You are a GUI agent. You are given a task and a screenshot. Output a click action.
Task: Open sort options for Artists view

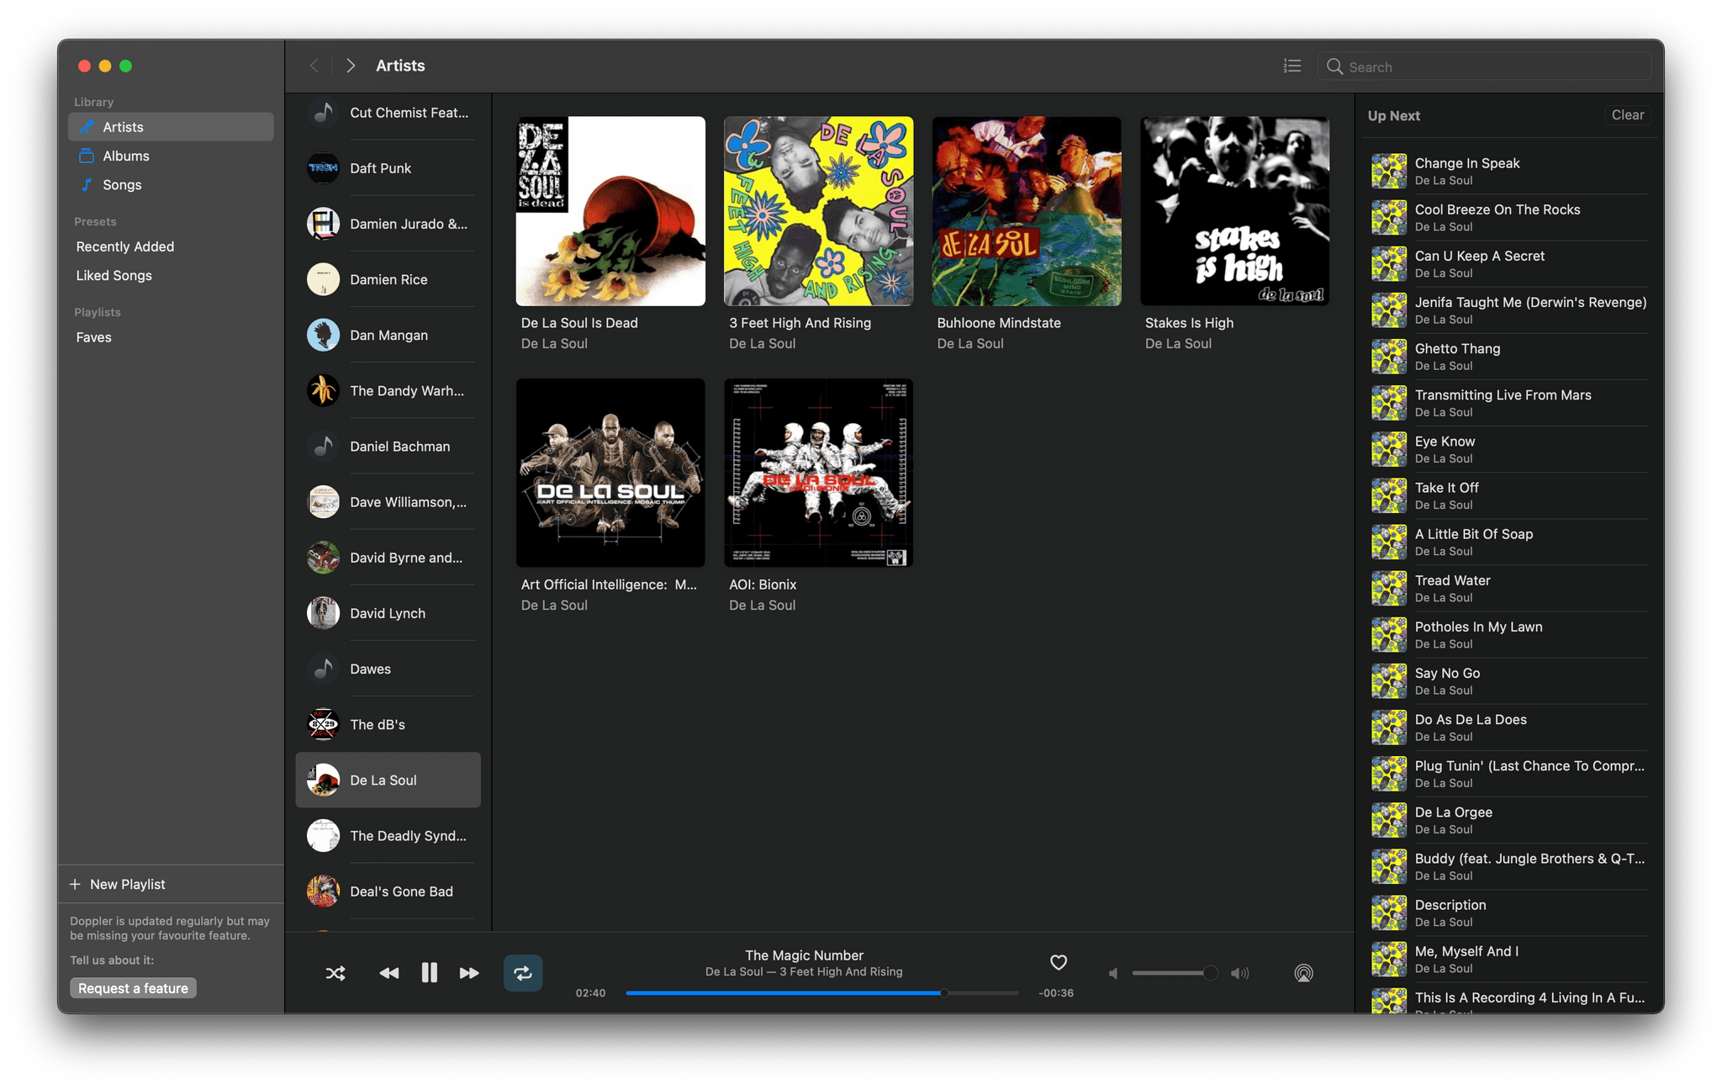coord(1292,66)
